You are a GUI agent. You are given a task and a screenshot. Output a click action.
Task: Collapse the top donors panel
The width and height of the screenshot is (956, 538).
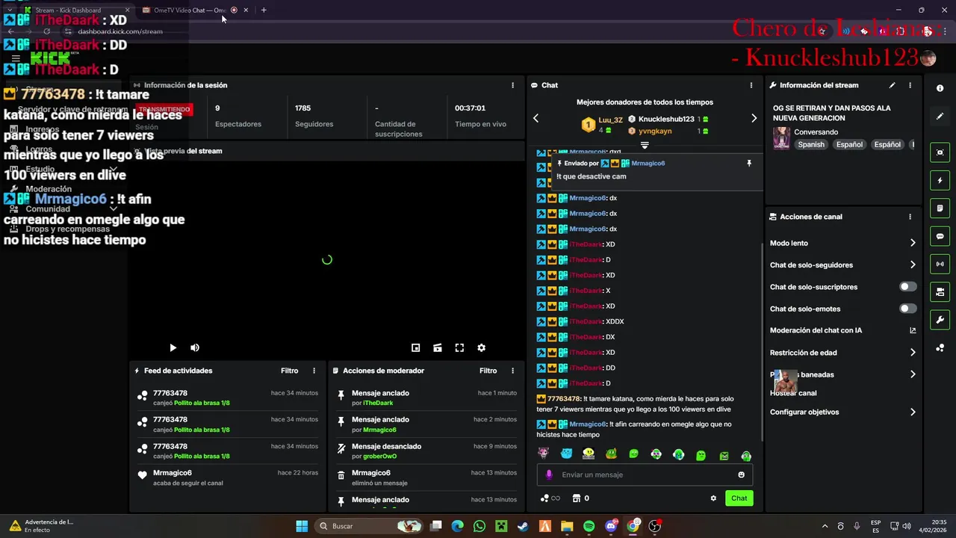click(x=645, y=145)
